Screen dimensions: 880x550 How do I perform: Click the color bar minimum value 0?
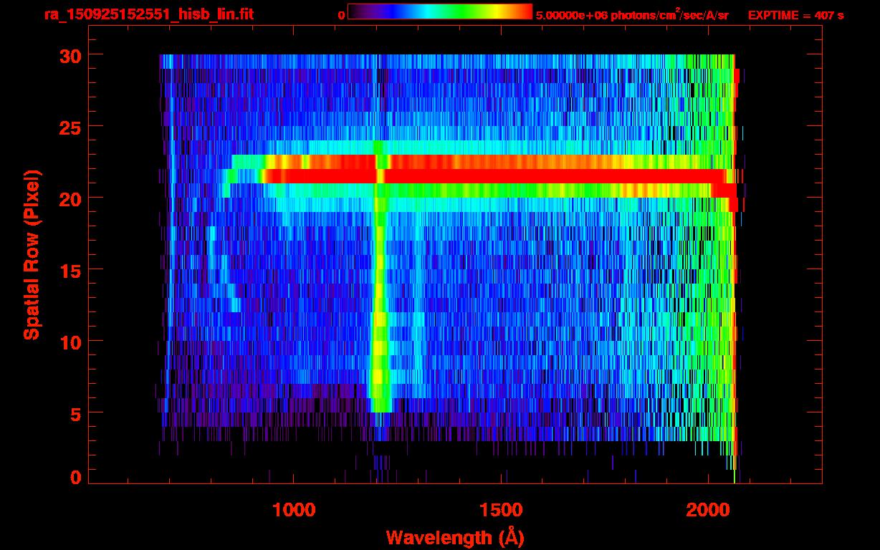click(x=341, y=15)
